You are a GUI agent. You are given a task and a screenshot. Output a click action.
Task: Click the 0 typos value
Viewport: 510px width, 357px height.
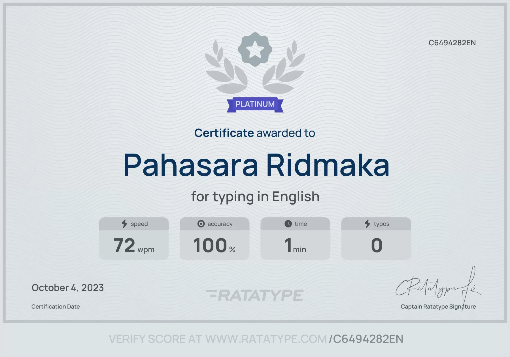(377, 245)
